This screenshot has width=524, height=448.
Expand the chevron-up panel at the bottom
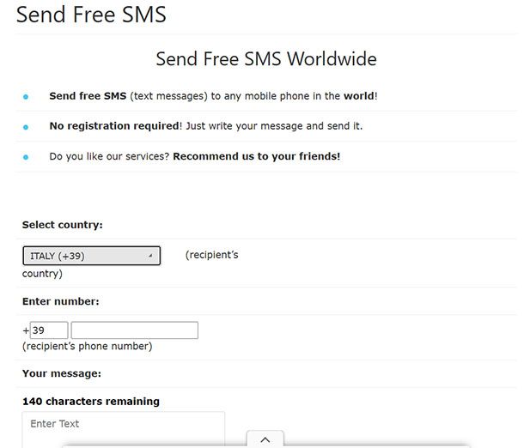[x=265, y=439]
